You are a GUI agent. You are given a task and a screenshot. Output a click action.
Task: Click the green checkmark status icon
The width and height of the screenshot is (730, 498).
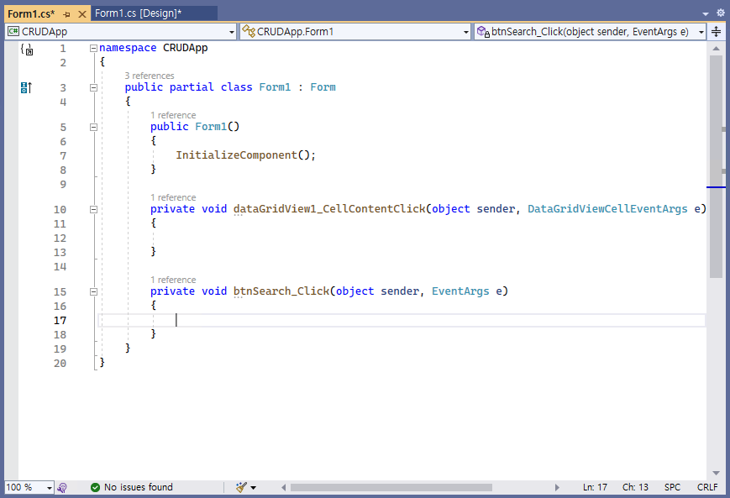96,487
